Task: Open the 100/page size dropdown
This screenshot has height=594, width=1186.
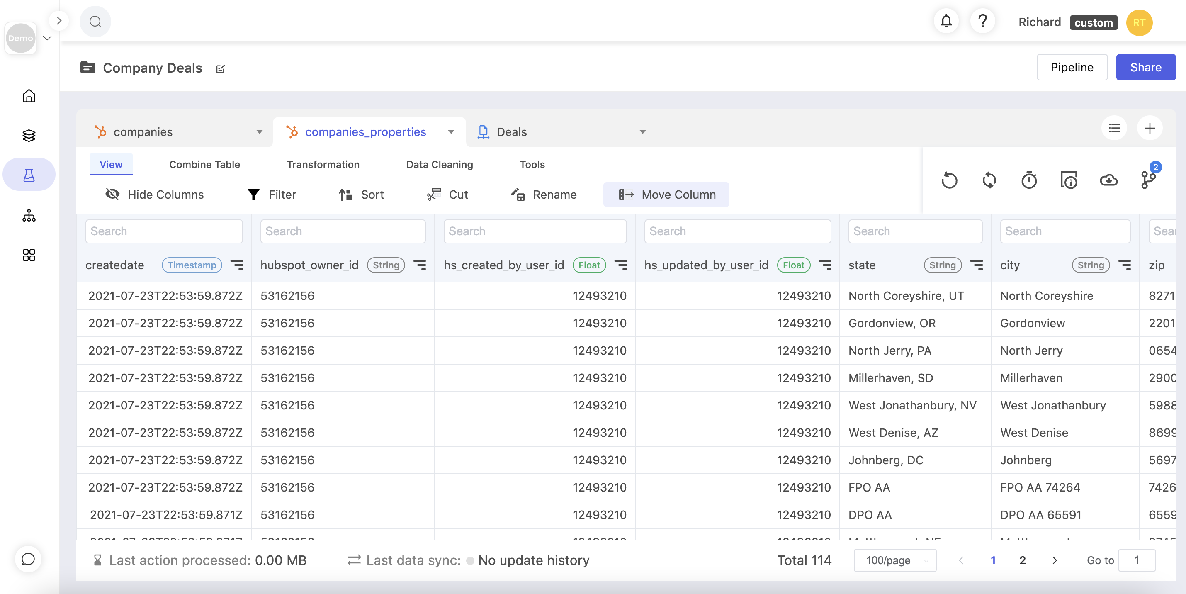Action: (894, 560)
